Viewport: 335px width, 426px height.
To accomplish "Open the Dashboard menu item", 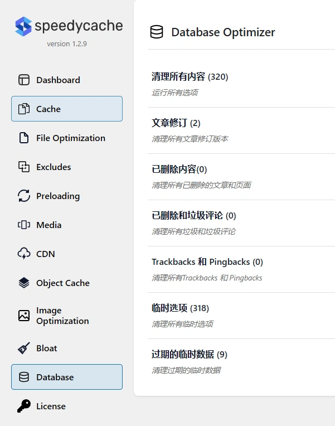I will point(67,80).
